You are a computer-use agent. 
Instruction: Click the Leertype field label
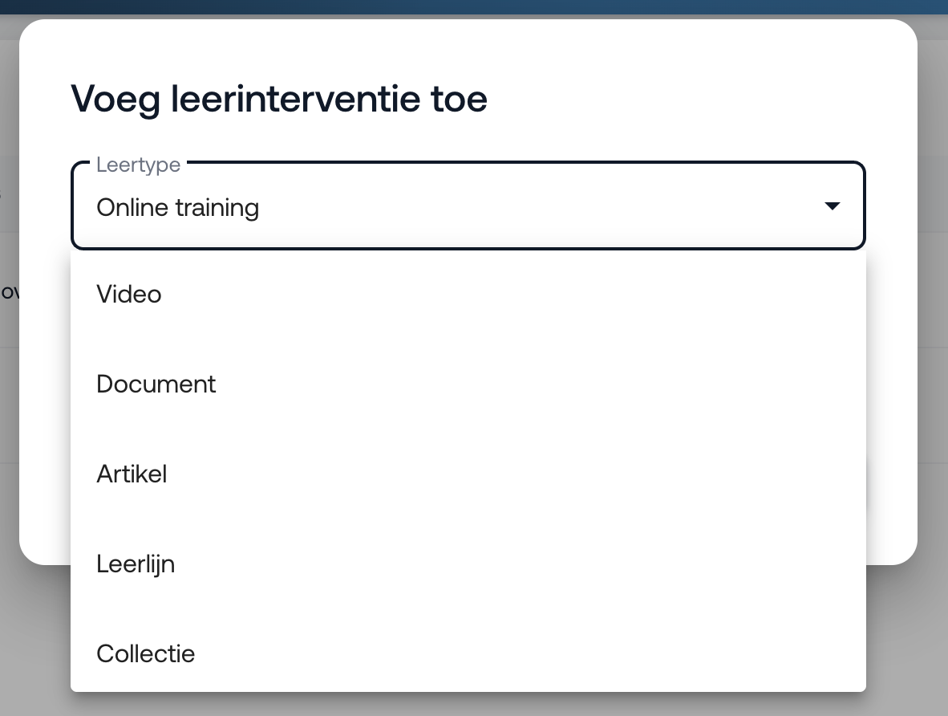[x=138, y=165]
